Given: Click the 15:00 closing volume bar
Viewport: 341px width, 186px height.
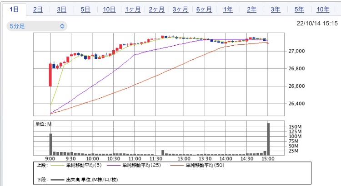Looking at the screenshot, I should click(x=268, y=139).
